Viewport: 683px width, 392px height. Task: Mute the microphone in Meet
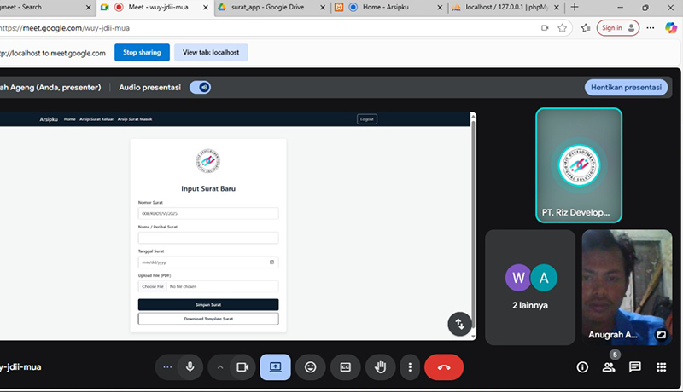[x=190, y=367]
